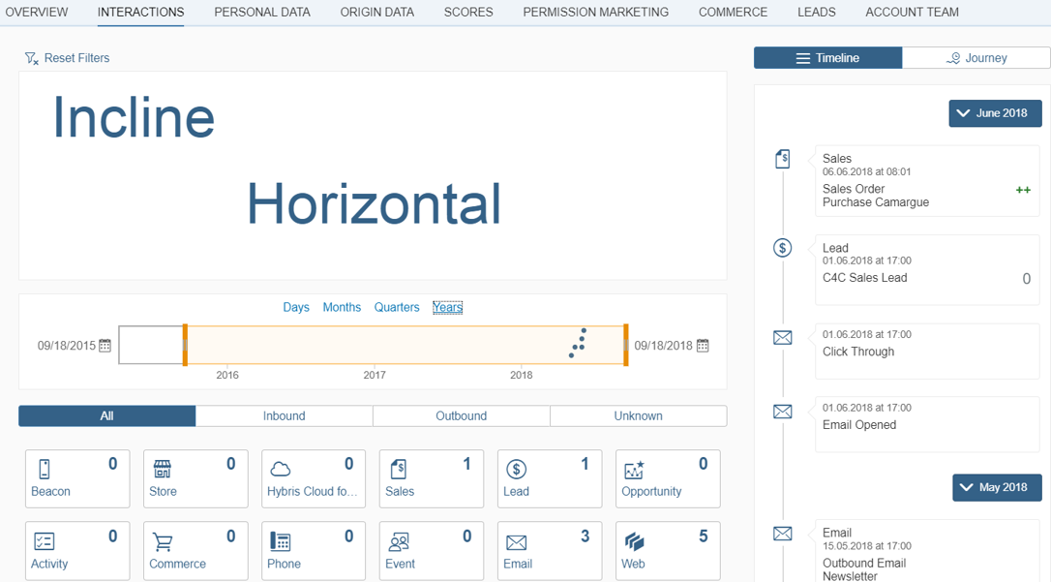1051x582 pixels.
Task: Switch to Journey view toggle
Action: 976,58
